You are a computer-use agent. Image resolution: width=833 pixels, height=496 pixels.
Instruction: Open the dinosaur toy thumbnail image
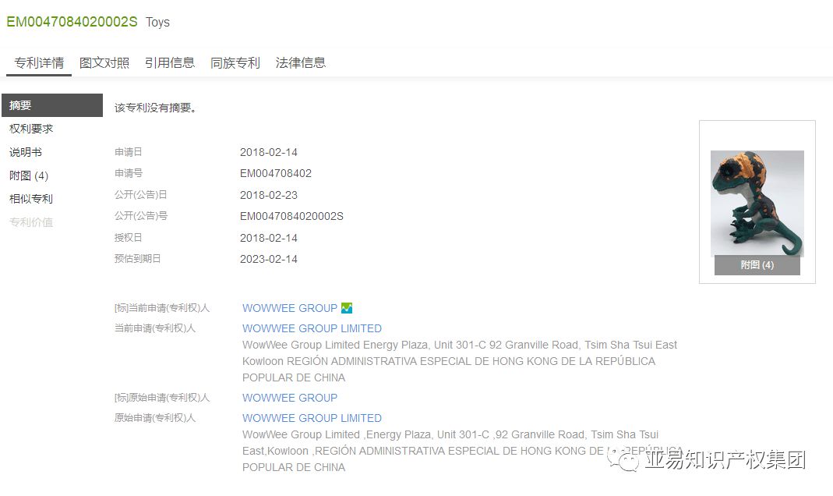[x=757, y=203]
